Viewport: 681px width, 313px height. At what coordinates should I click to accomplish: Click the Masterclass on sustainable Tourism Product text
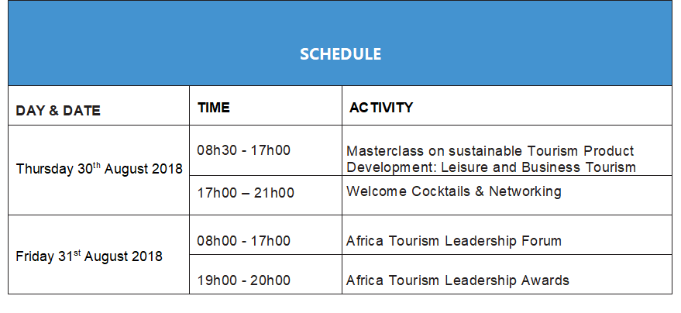tap(490, 151)
